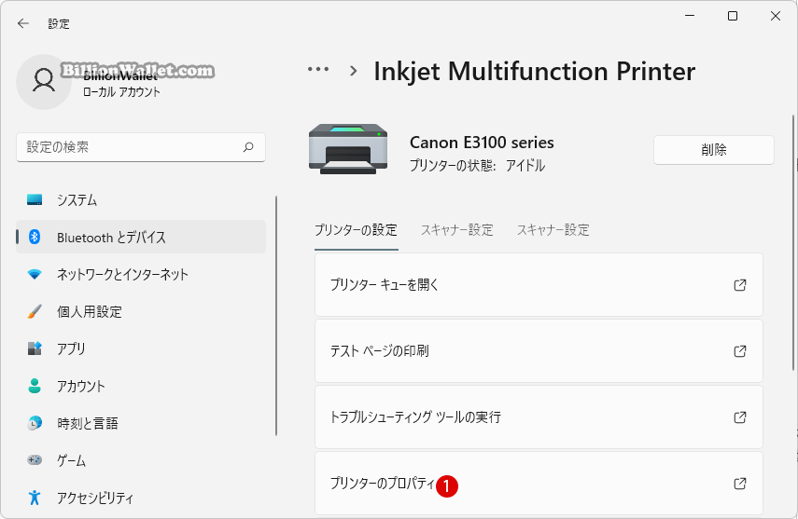The height and width of the screenshot is (519, 798).
Task: Click external link icon for プリンター キューを開く
Action: pos(740,285)
